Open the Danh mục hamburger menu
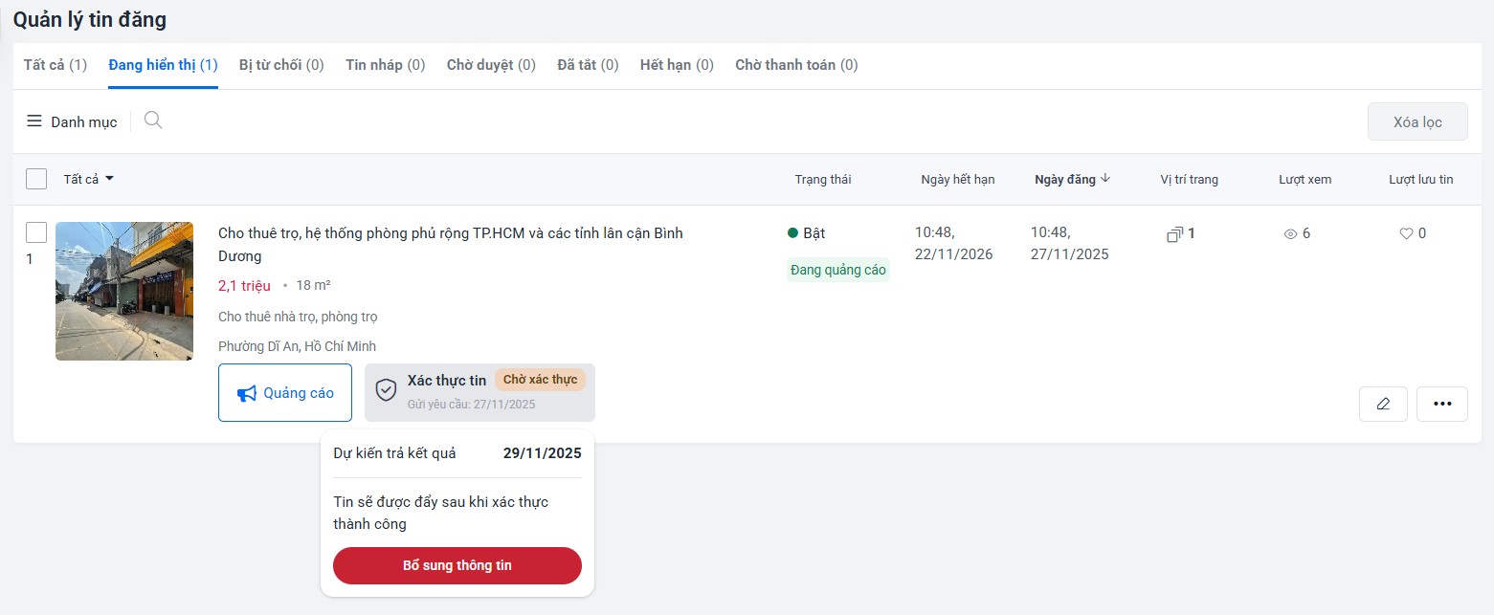The height and width of the screenshot is (615, 1494). (34, 121)
